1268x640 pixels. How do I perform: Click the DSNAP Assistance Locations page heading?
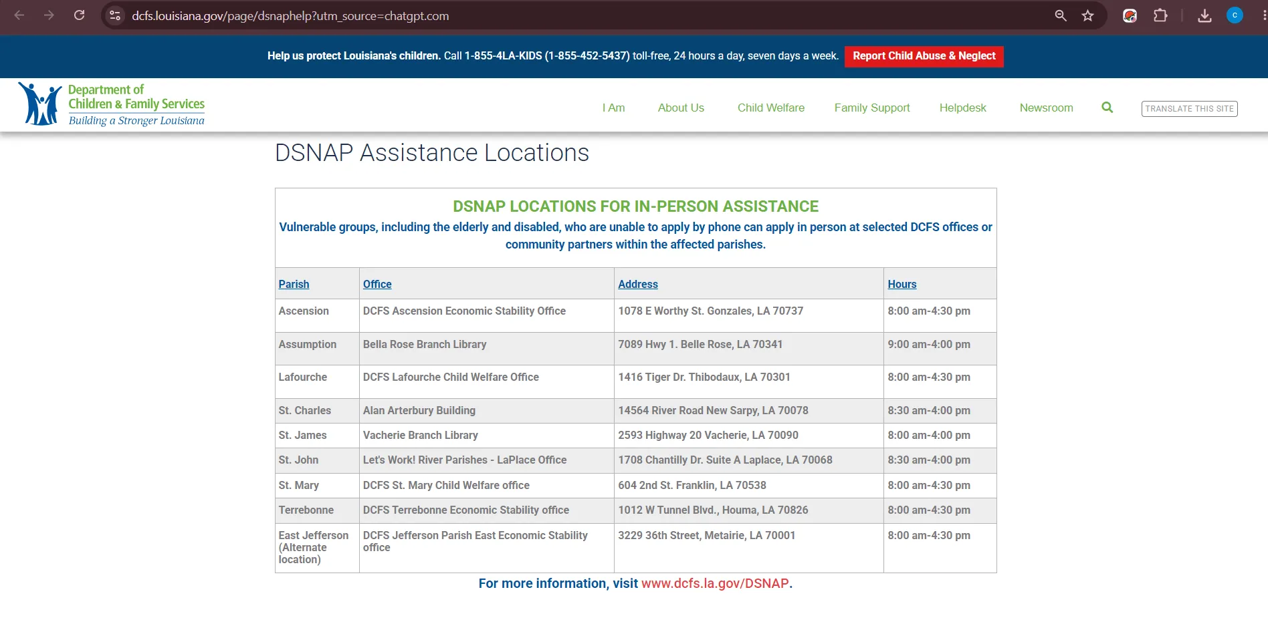tap(432, 153)
